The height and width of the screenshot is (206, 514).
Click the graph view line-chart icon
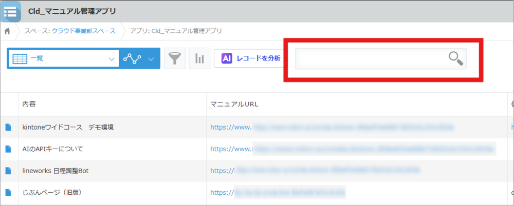click(132, 58)
